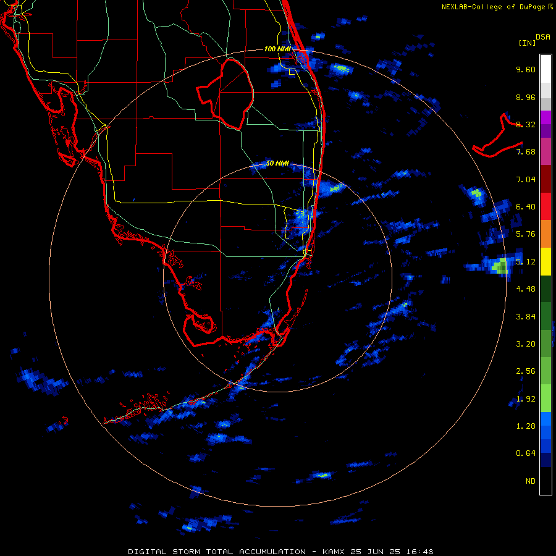
Task: Select the navy swatch beside 0.64
Action: pyautogui.click(x=545, y=460)
